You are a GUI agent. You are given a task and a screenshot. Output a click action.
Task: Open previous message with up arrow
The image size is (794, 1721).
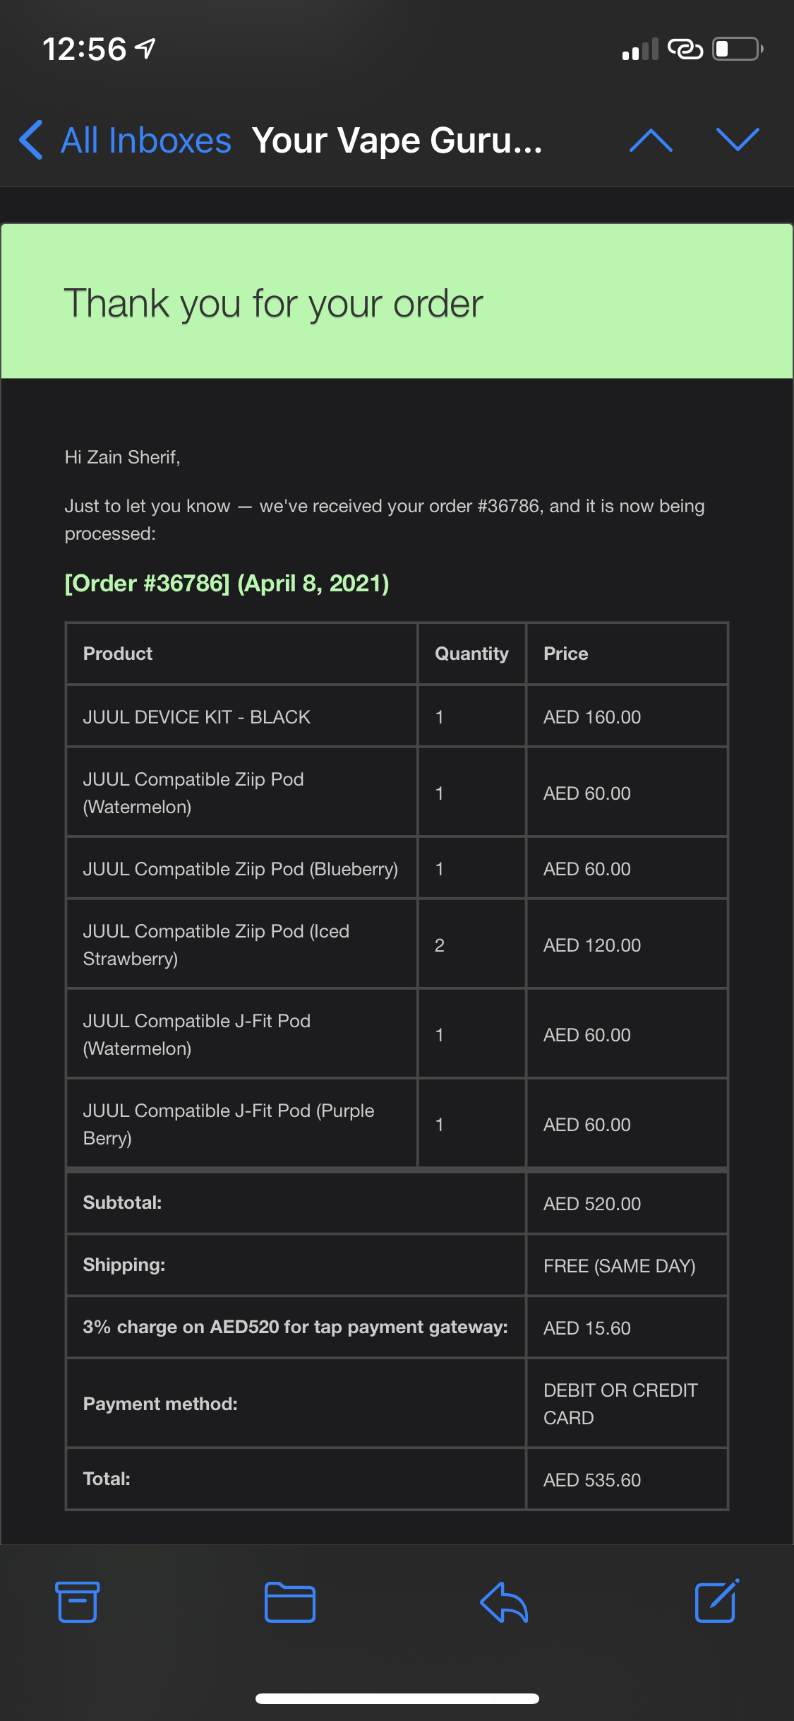pyautogui.click(x=651, y=140)
